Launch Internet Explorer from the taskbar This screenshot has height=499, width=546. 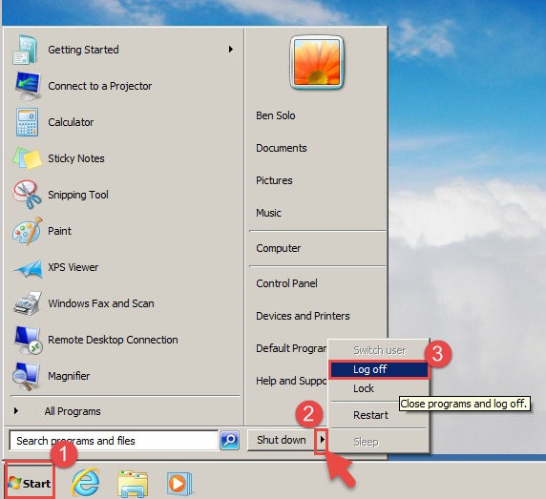click(85, 483)
